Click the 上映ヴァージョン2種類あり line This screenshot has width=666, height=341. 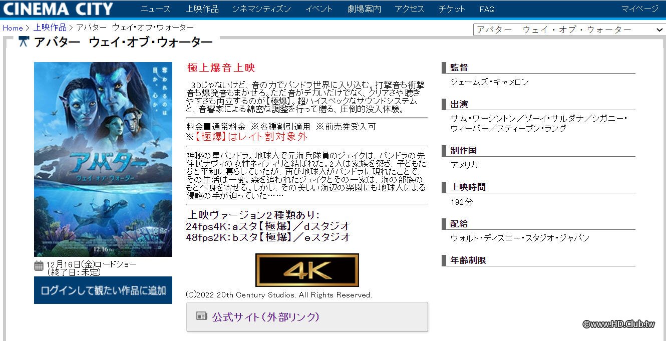tap(252, 215)
